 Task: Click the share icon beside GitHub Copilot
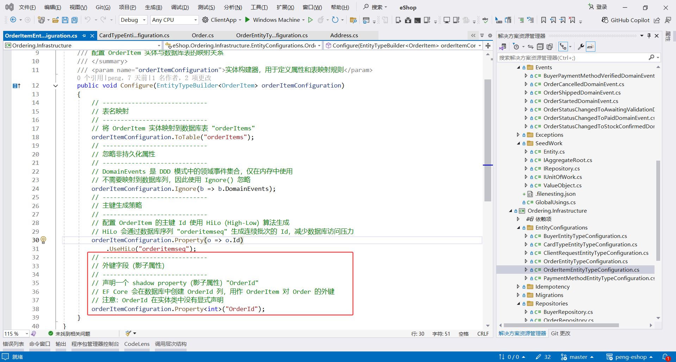[657, 20]
